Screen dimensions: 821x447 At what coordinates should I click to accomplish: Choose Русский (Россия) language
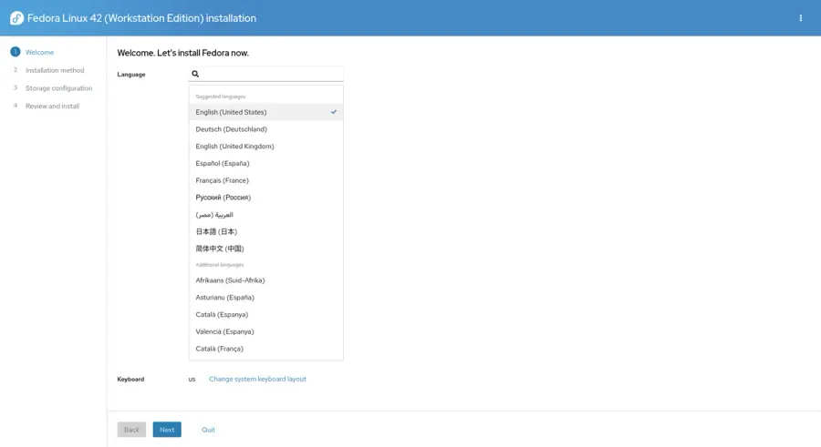coord(266,198)
